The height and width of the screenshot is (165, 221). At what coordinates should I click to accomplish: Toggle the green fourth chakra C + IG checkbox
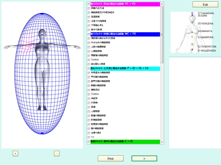(x=89, y=141)
